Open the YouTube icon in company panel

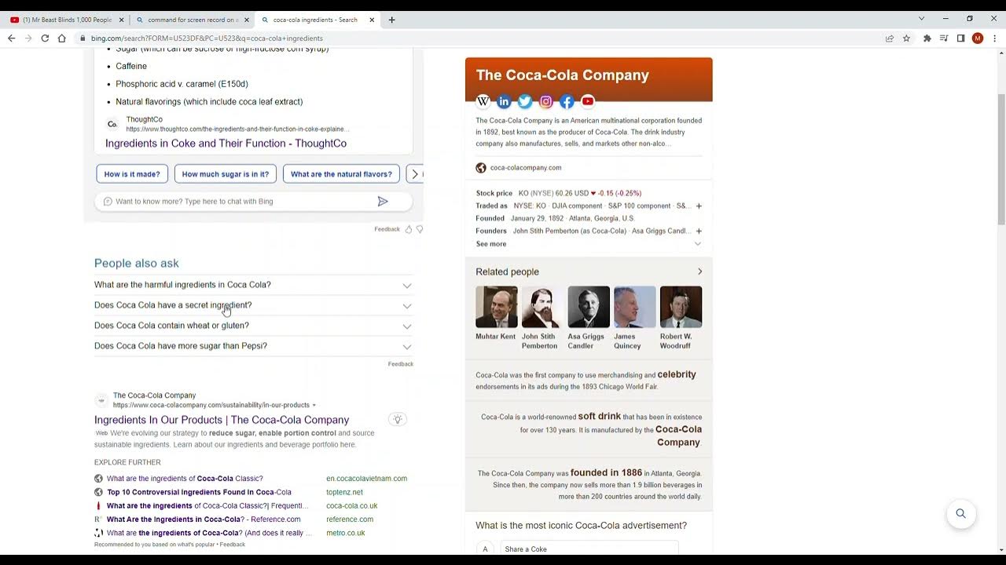point(588,101)
